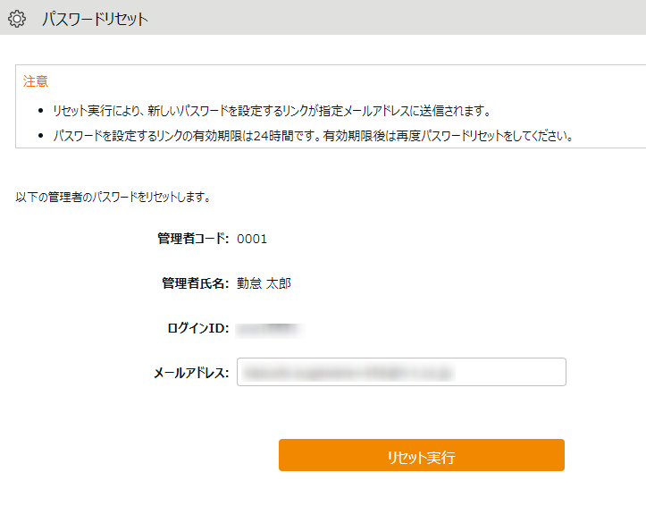
Task: Click the 管理者氏名 label
Action: click(195, 283)
